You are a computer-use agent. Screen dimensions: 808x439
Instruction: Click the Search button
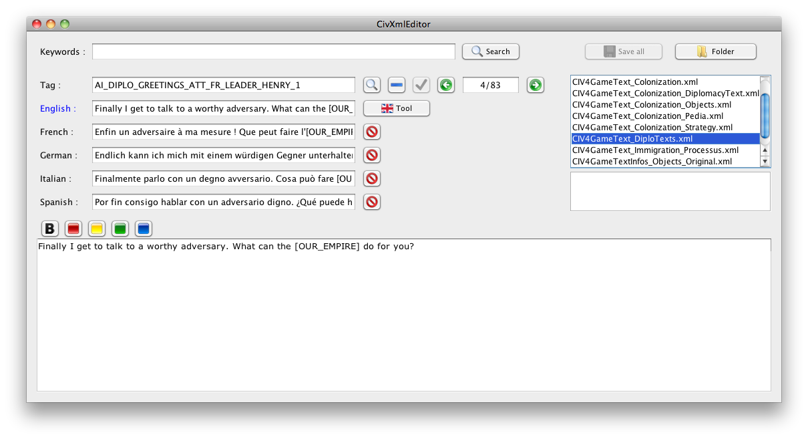pos(491,51)
